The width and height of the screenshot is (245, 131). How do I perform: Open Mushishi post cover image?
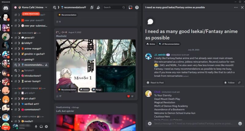76,66
